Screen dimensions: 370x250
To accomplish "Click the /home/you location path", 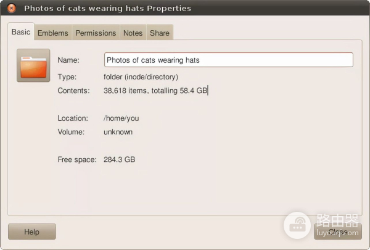I will [x=121, y=118].
